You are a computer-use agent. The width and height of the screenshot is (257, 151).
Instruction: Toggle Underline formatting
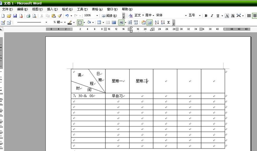tap(218, 16)
